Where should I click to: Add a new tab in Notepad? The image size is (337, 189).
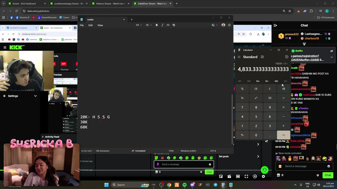(132, 19)
